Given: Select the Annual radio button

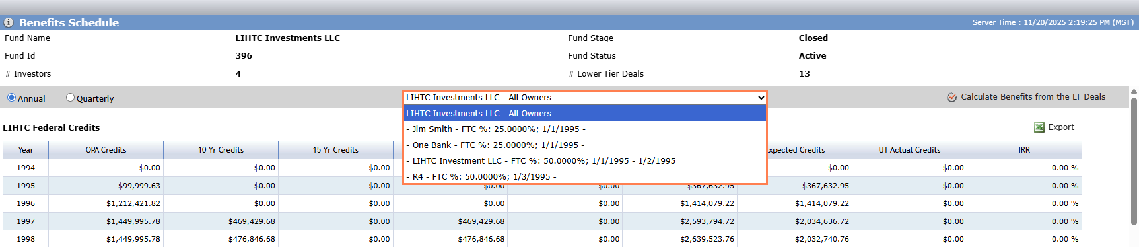Looking at the screenshot, I should pos(11,98).
